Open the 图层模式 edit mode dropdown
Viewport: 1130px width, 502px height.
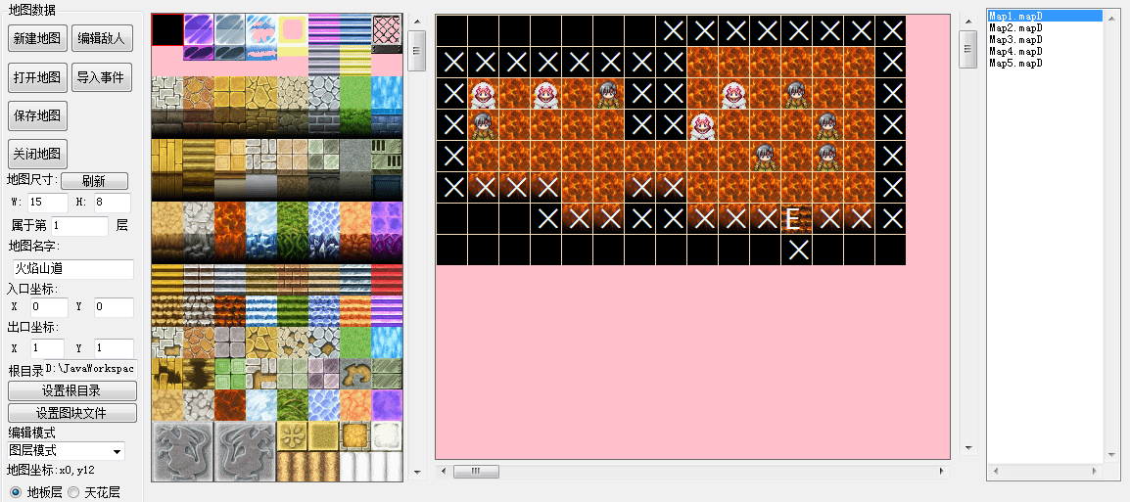[66, 451]
